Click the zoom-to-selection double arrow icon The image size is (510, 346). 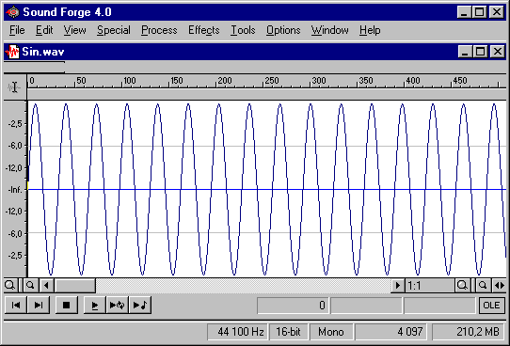click(500, 286)
